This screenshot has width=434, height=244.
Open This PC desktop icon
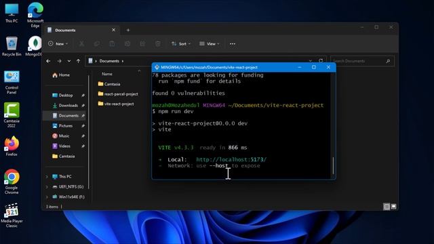(x=12, y=12)
